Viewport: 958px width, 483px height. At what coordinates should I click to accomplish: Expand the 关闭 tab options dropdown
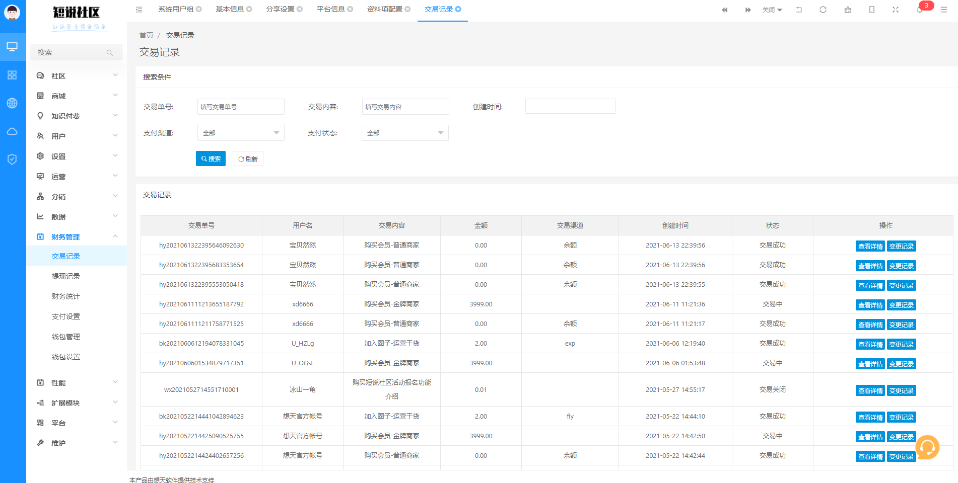point(772,10)
